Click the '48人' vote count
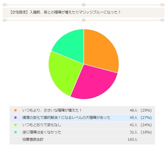 133,110
